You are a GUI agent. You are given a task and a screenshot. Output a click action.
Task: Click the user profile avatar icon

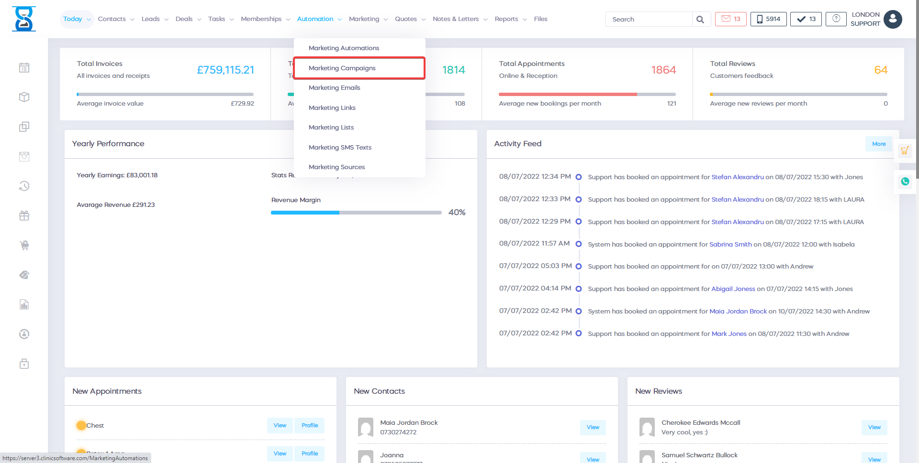893,20
